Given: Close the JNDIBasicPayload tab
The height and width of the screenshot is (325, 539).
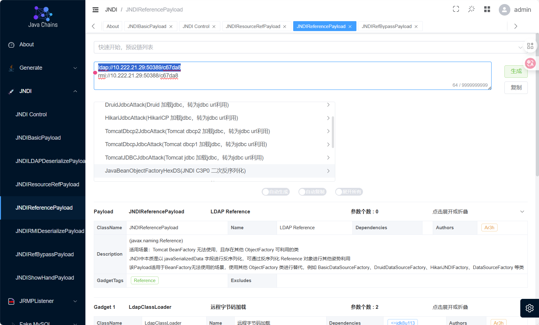Looking at the screenshot, I should pyautogui.click(x=171, y=27).
